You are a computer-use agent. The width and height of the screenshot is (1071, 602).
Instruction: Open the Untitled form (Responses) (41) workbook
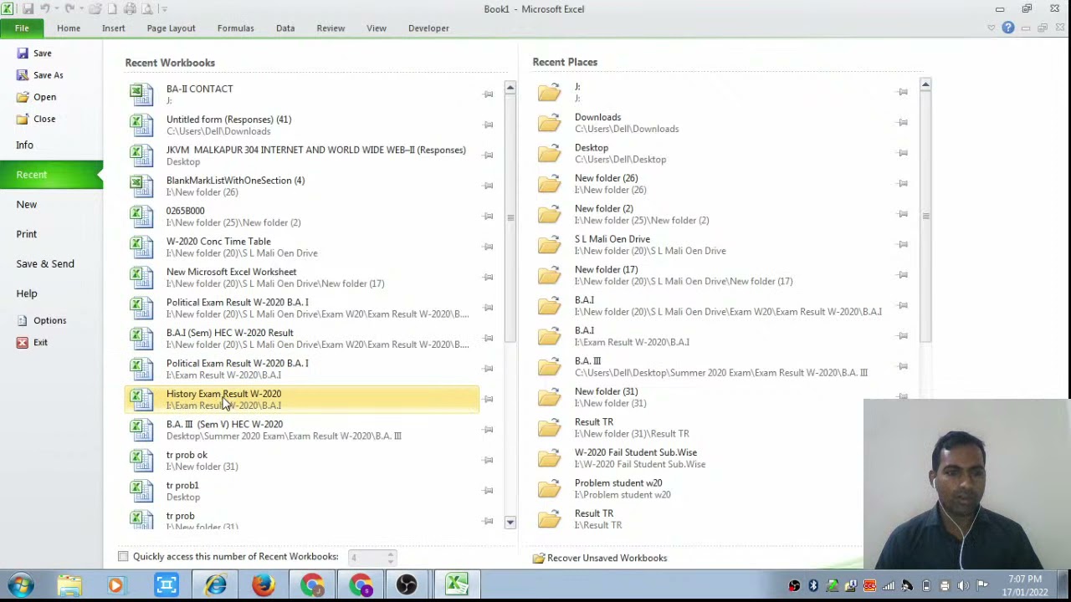tap(302, 125)
